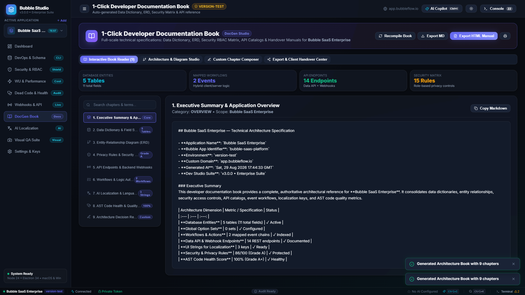Image resolution: width=525 pixels, height=295 pixels.
Task: Select DocGen Book in sidebar
Action: 35,117
